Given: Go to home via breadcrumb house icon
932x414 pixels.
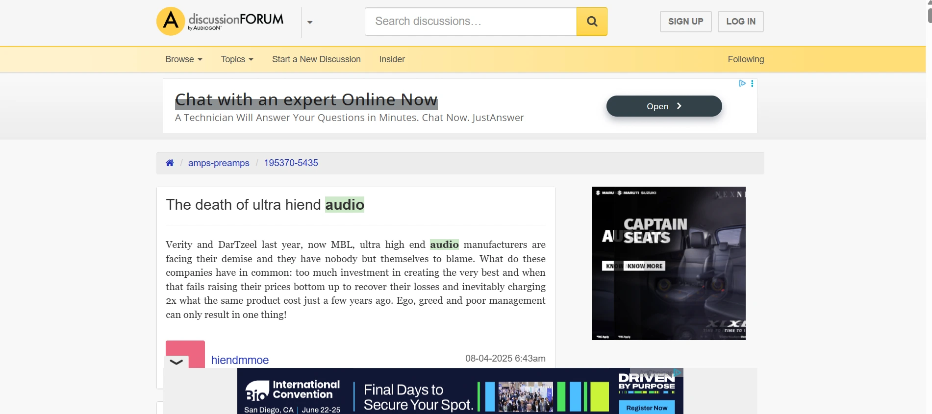Looking at the screenshot, I should point(170,163).
